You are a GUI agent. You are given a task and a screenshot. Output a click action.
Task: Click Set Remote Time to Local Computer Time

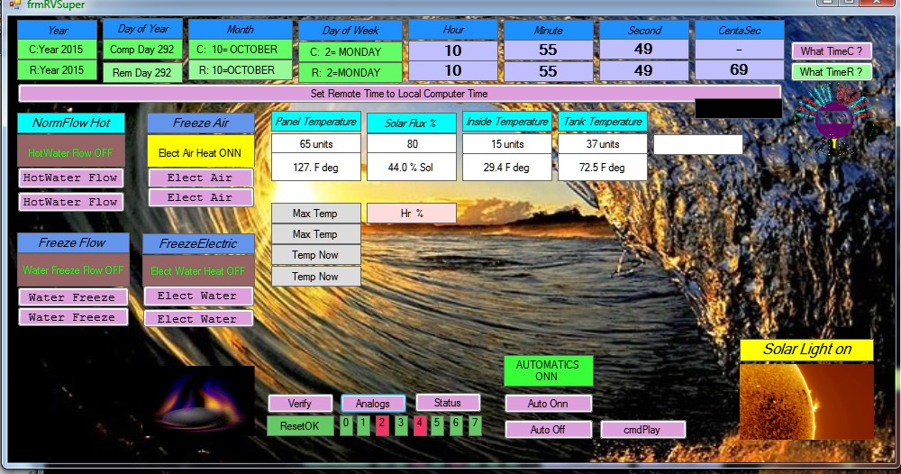click(x=399, y=93)
